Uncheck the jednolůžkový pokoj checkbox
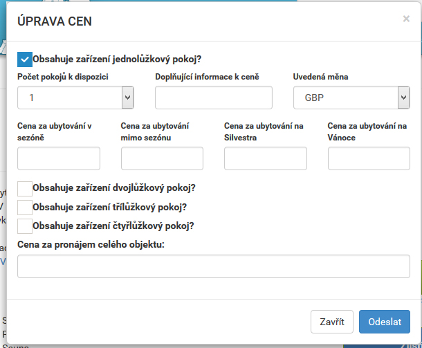Image resolution: width=422 pixels, height=348 pixels. click(x=25, y=59)
